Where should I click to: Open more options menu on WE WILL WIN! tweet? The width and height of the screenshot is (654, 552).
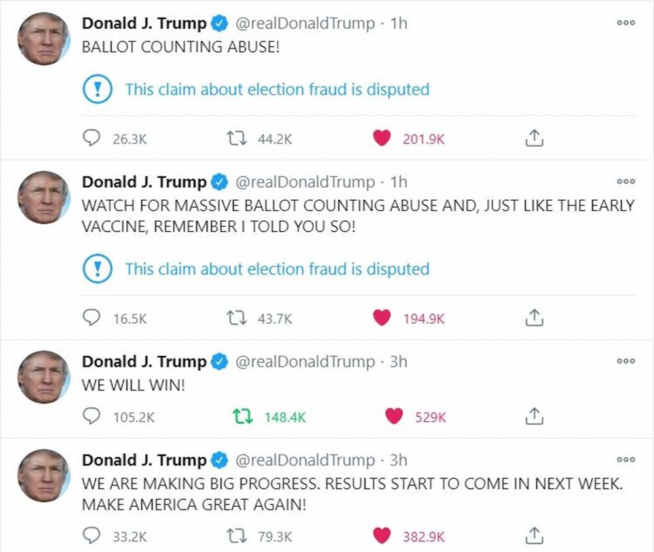click(625, 362)
